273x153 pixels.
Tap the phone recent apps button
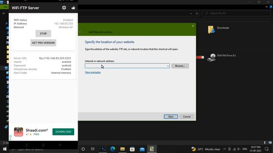coord(27,145)
